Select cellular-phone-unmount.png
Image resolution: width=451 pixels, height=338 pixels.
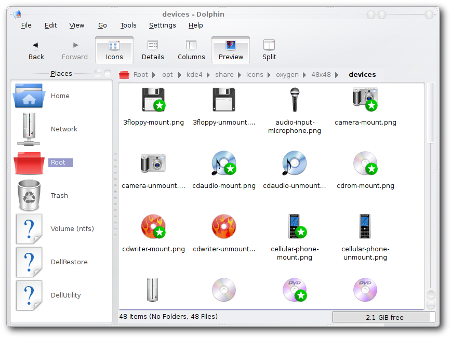coord(365,226)
